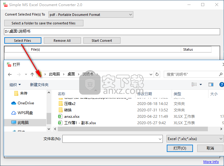Refresh the 说明书 folder view

[157, 74]
